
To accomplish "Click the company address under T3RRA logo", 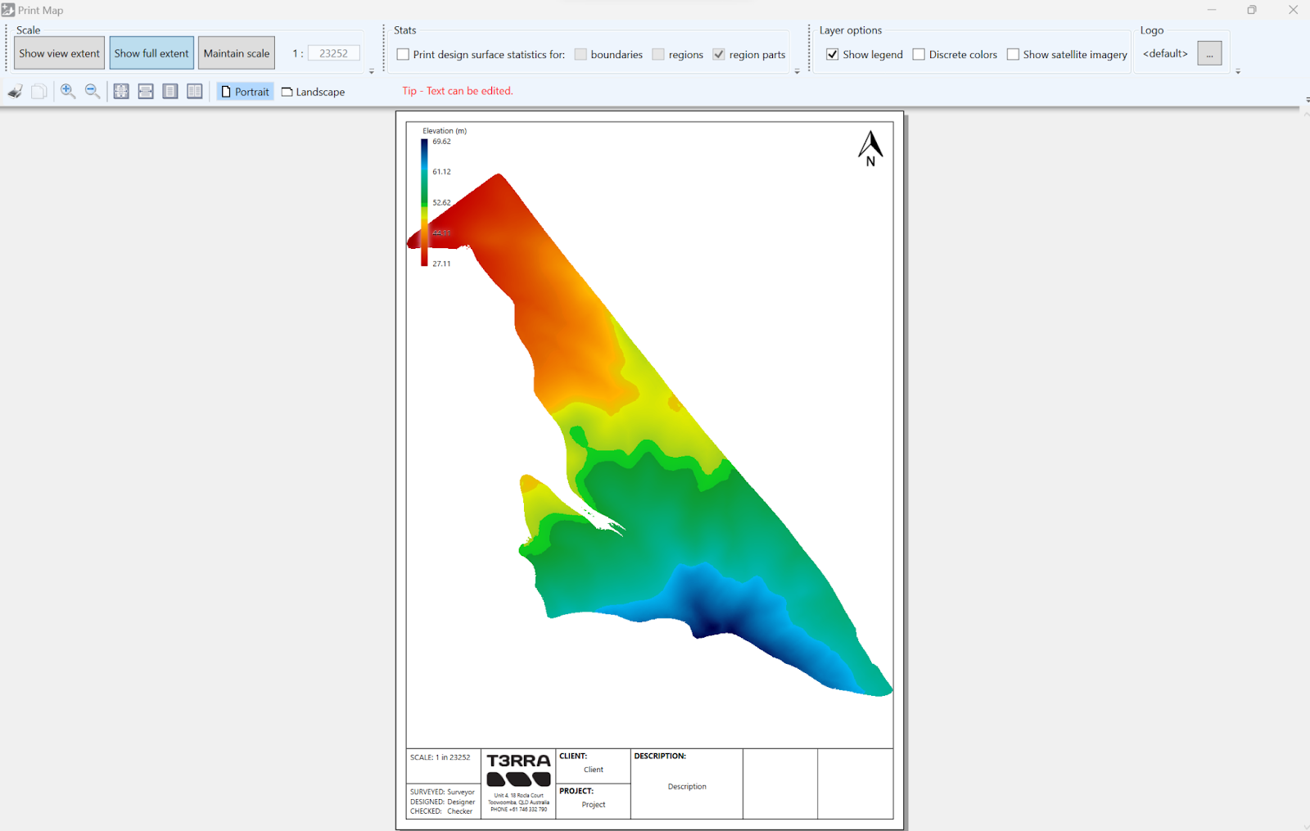I will coord(518,802).
